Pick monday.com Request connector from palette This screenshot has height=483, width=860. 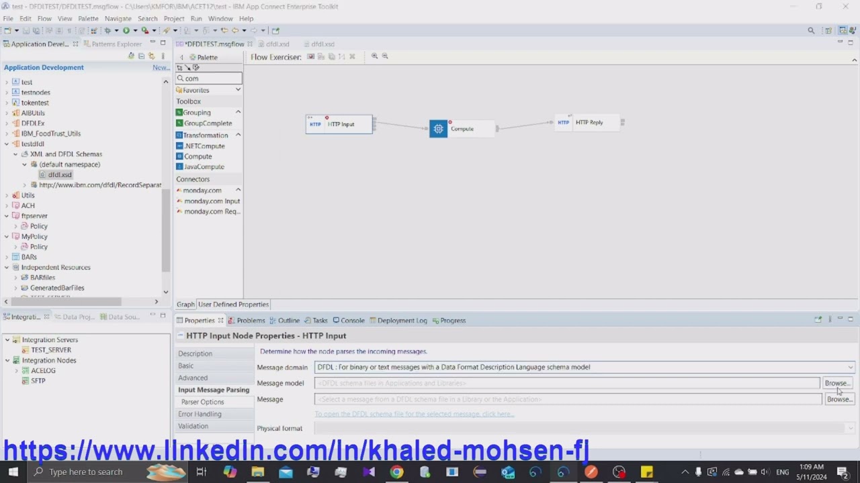[208, 211]
